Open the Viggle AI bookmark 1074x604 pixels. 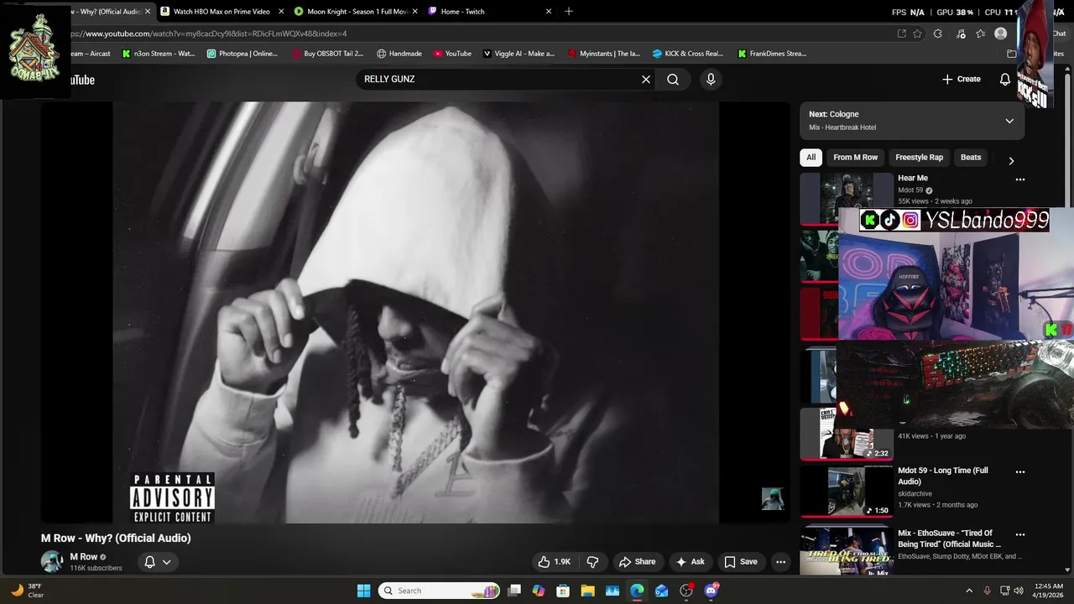pos(518,54)
